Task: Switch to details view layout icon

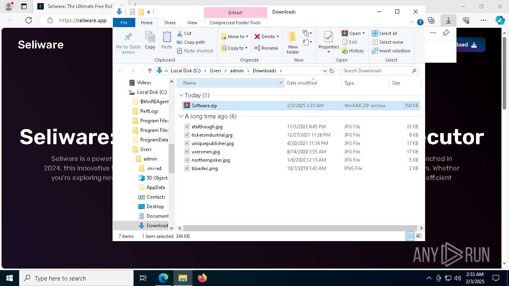Action: click(410, 236)
